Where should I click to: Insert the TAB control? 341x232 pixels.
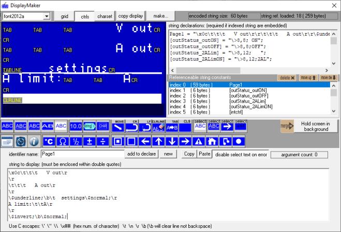[172, 126]
